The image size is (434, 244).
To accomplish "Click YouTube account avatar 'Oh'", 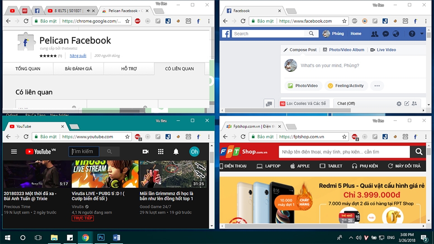I will point(194,152).
